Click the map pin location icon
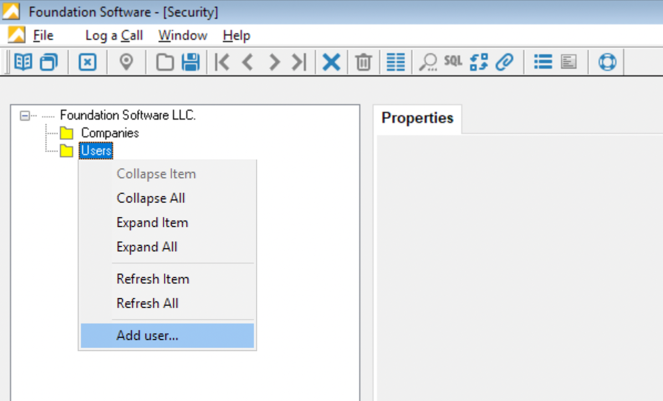This screenshot has width=663, height=401. pyautogui.click(x=127, y=62)
